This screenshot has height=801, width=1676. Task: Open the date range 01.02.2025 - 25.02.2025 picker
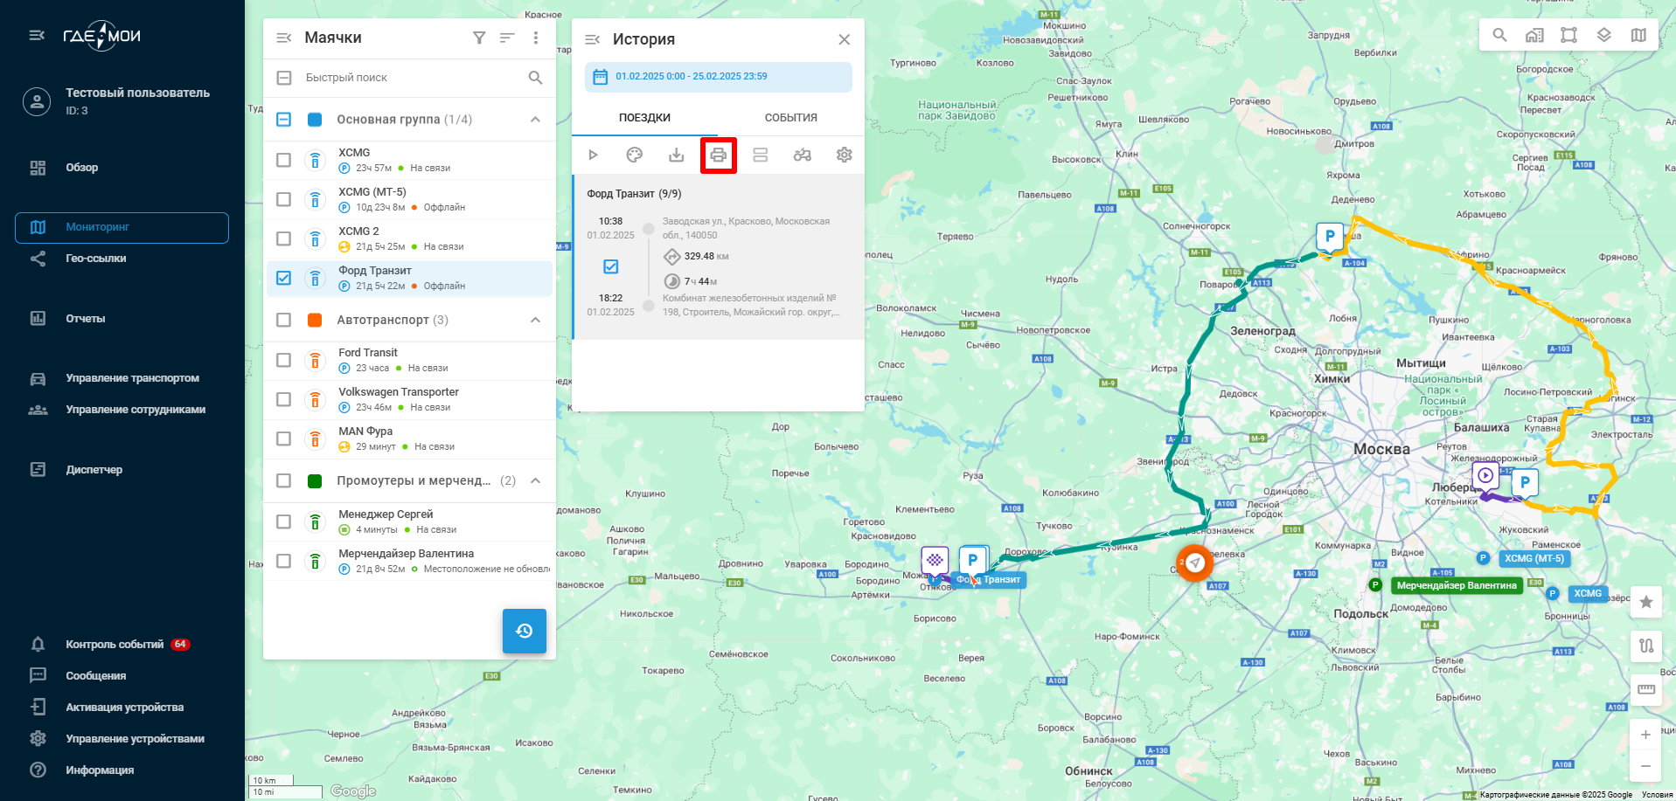tap(718, 77)
